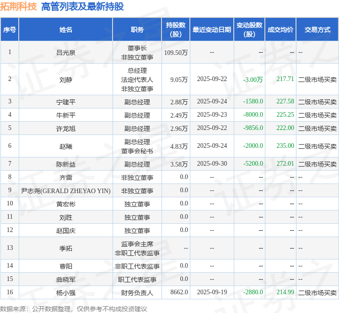Click the 拓荆科技 title text

[x=19, y=6]
